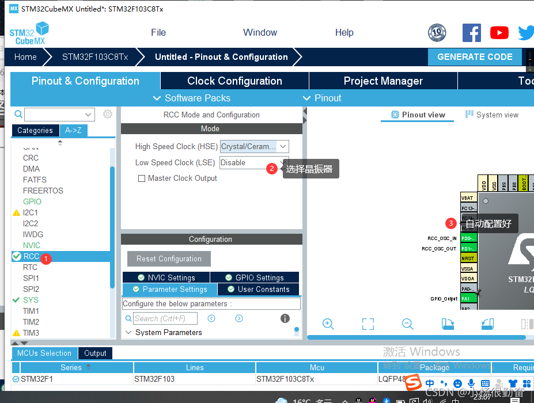Expand the Software Packs menu
The image size is (534, 403).
pyautogui.click(x=192, y=98)
